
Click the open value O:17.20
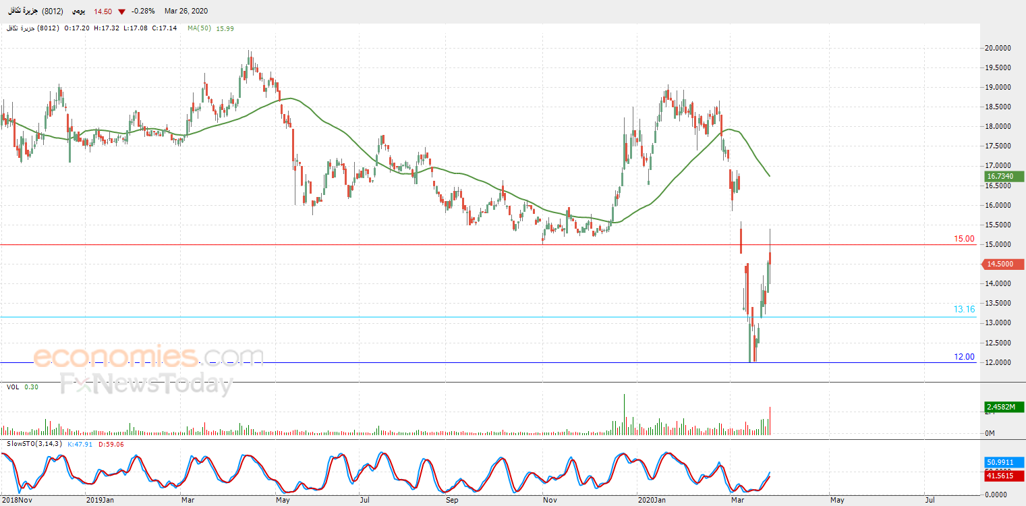78,28
